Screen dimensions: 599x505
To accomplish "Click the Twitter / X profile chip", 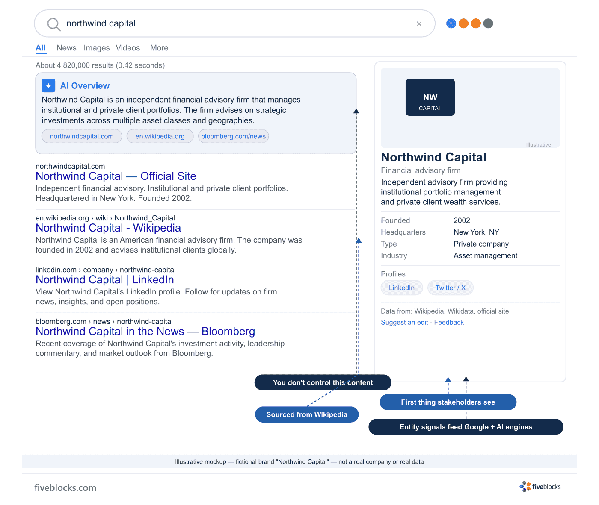I will [451, 288].
